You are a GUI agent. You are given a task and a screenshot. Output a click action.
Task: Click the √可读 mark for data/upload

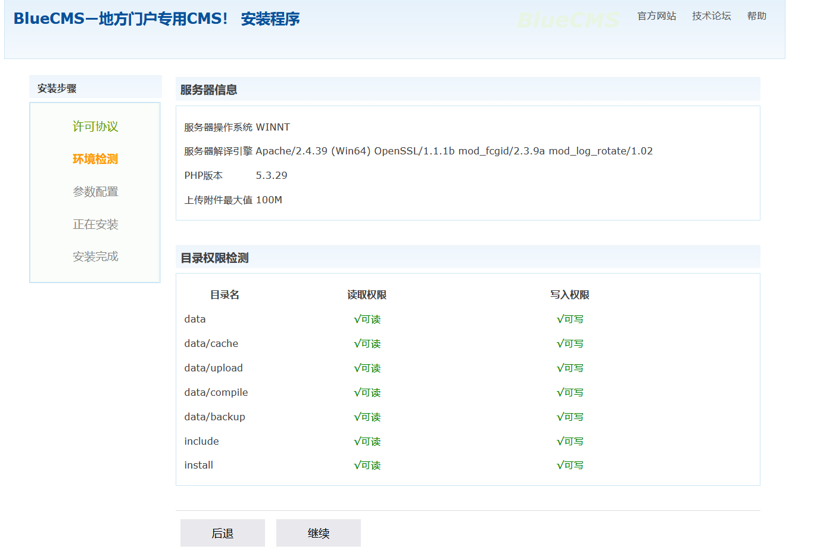click(x=367, y=368)
